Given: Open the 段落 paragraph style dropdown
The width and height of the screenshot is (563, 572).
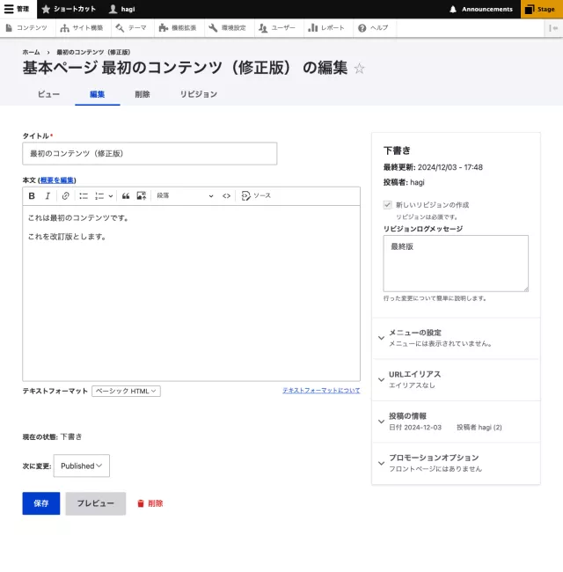Looking at the screenshot, I should point(185,196).
